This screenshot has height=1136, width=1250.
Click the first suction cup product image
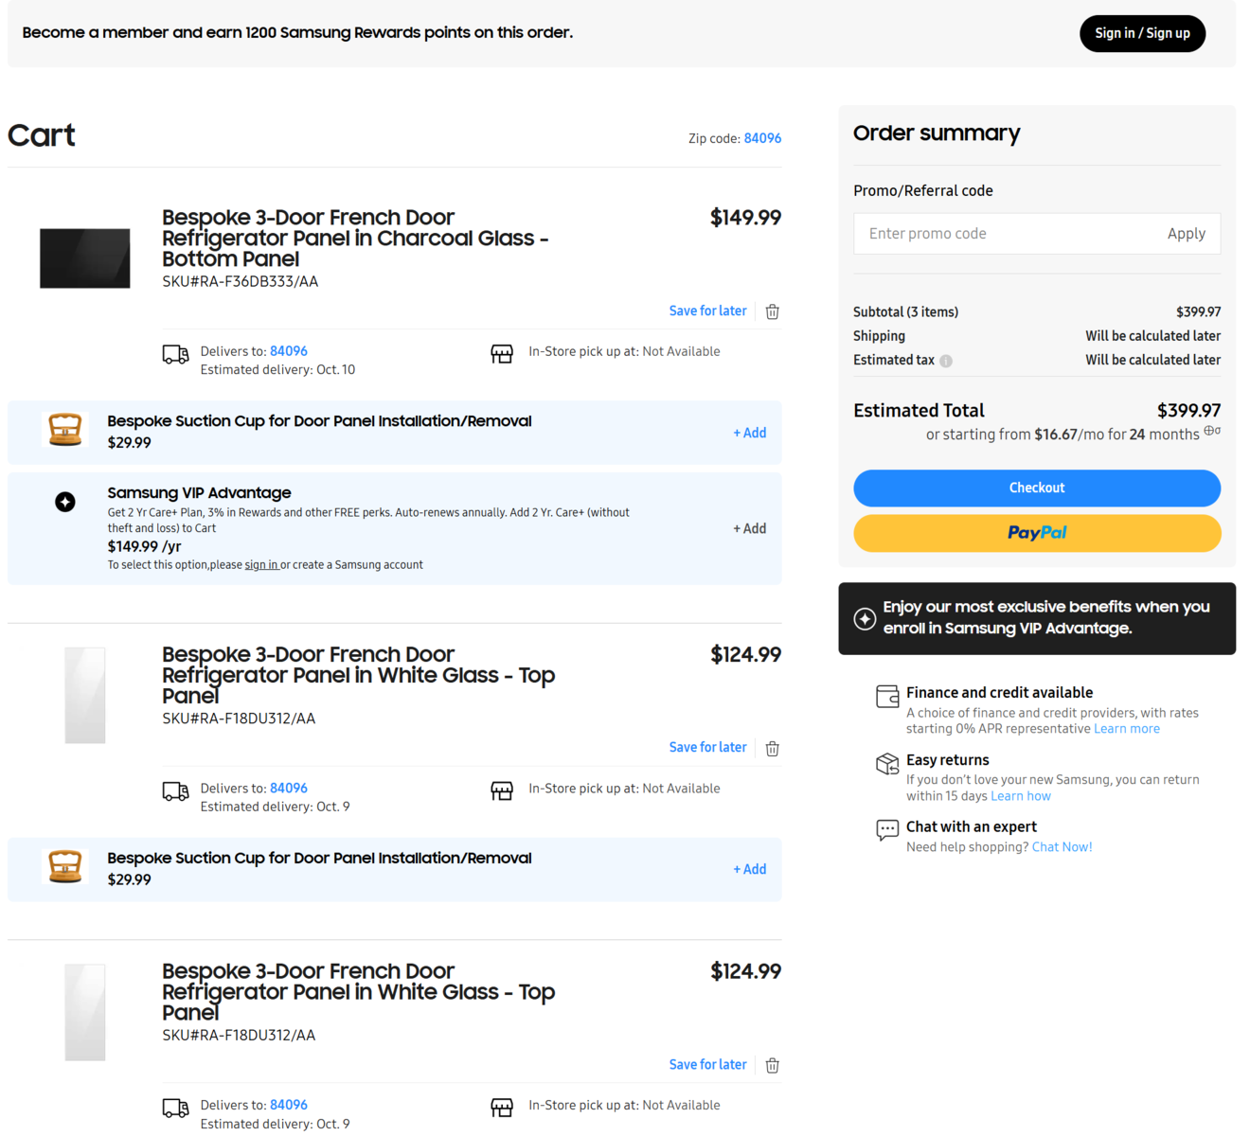[x=65, y=431]
